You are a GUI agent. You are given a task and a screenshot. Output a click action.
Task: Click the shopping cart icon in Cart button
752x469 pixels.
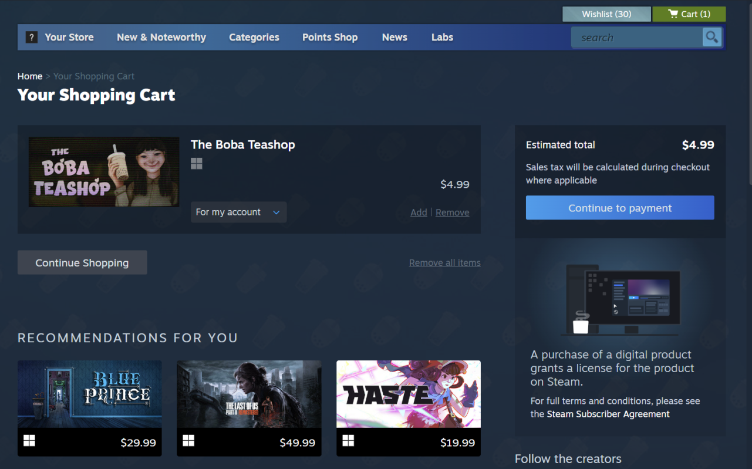pos(673,14)
